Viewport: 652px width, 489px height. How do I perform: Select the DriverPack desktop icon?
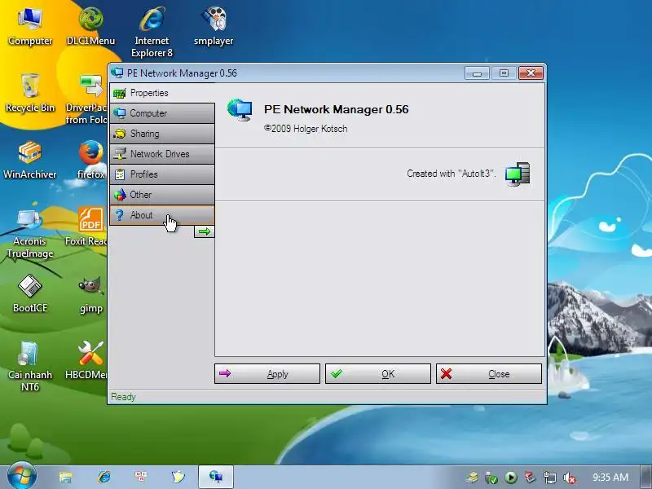(x=86, y=99)
